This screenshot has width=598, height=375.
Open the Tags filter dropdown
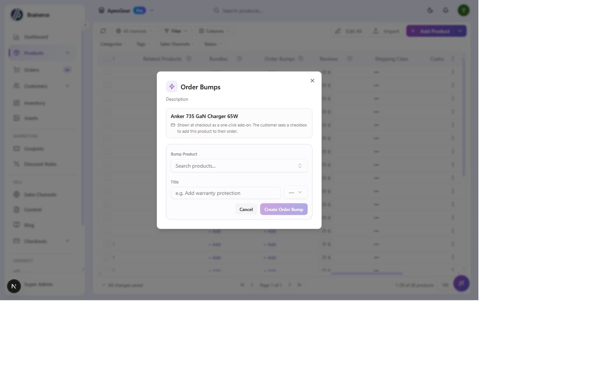pyautogui.click(x=143, y=44)
